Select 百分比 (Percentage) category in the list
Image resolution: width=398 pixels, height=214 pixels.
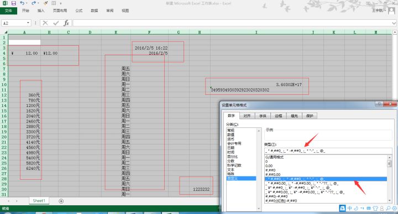point(241,157)
